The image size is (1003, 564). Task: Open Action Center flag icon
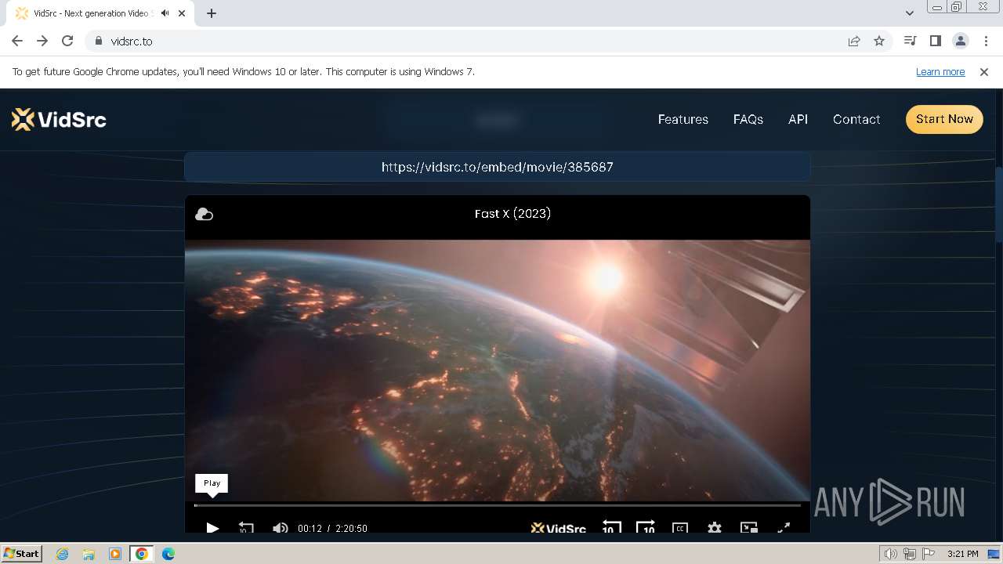click(x=929, y=554)
